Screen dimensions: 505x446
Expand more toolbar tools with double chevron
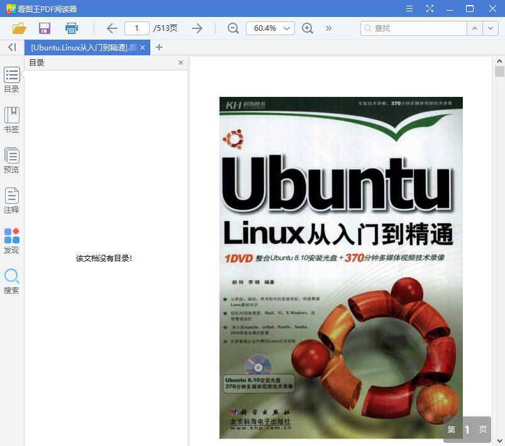(328, 28)
